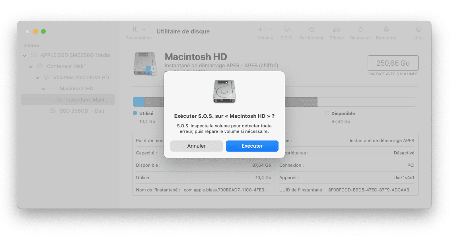The height and width of the screenshot is (236, 450).
Task: Click the Interne sidebar section header
Action: [x=31, y=45]
